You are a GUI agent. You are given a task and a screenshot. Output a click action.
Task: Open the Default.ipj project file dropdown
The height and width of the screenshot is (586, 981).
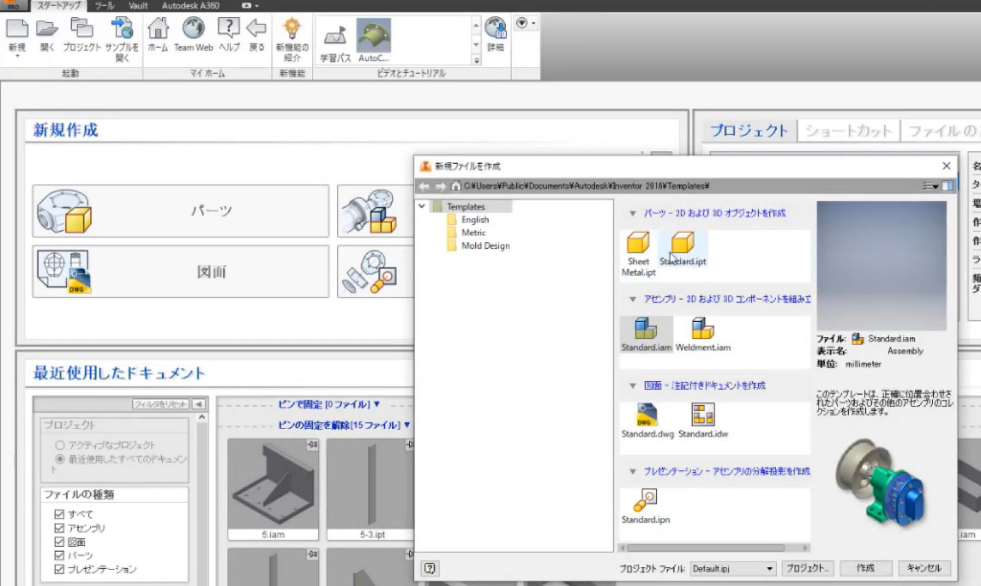coord(769,569)
